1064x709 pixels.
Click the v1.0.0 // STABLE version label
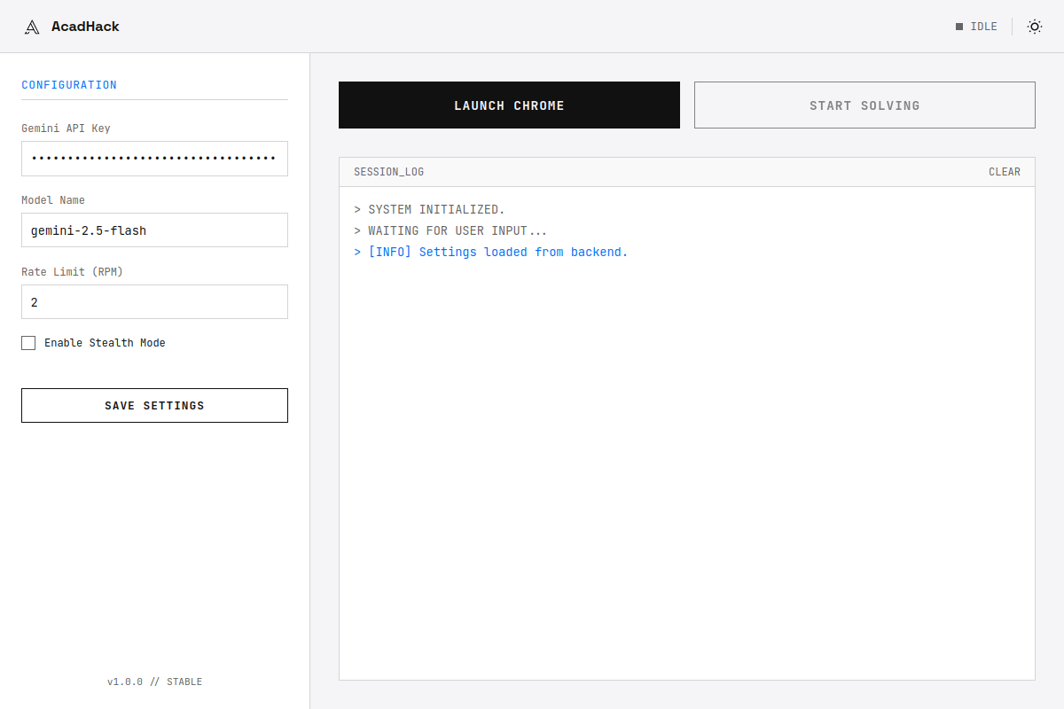pos(154,682)
